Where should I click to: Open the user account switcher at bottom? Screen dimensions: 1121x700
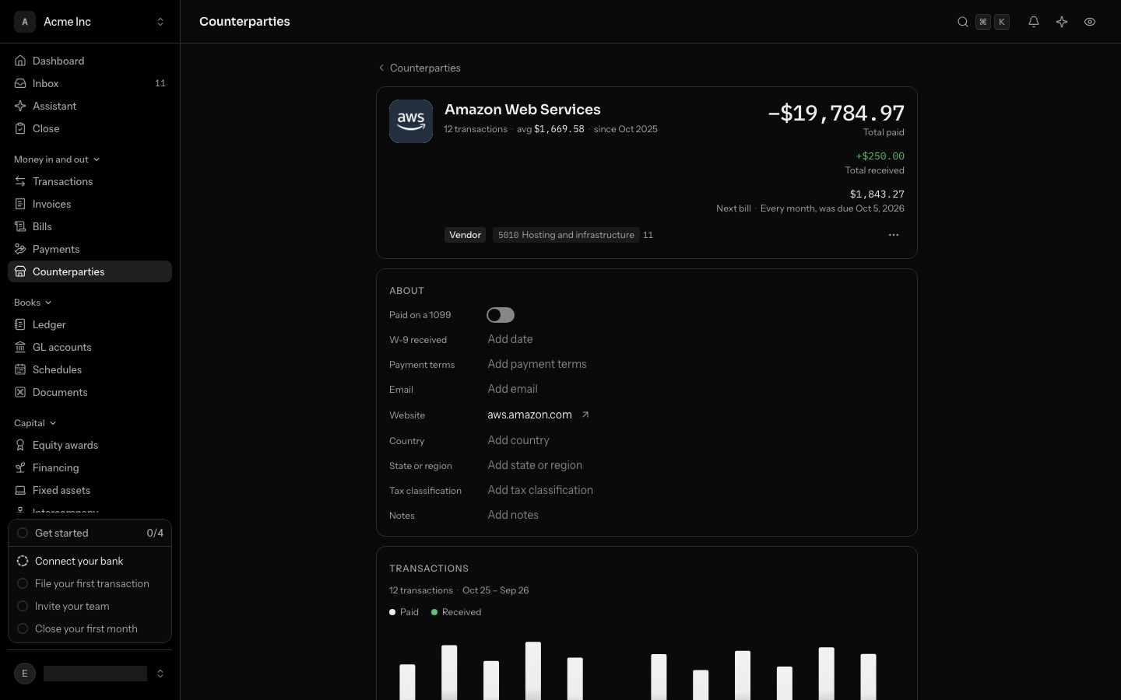(x=90, y=674)
